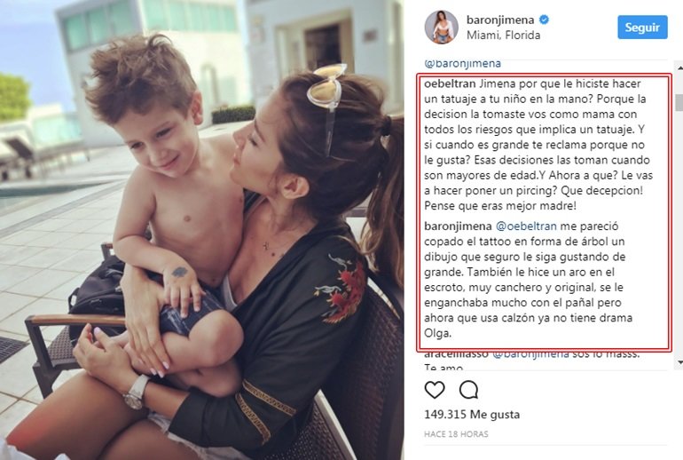Click the scrollbar up arrow in comments

click(679, 67)
